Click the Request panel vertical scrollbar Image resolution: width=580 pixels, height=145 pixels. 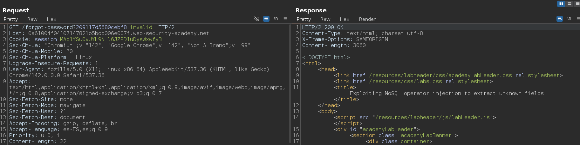[290, 79]
